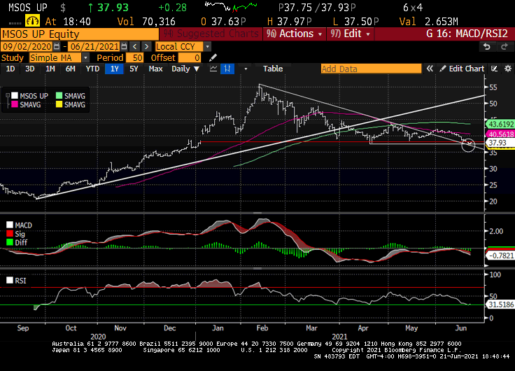This screenshot has width=515, height=371.
Task: Expand the Local CCY currency dropdown arrow
Action: coord(207,47)
